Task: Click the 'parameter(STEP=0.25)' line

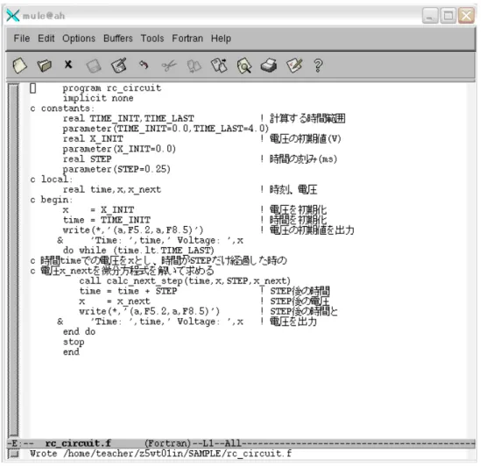Action: click(x=117, y=169)
